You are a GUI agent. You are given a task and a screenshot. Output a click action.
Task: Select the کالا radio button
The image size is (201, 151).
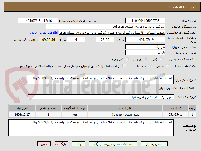(161, 59)
